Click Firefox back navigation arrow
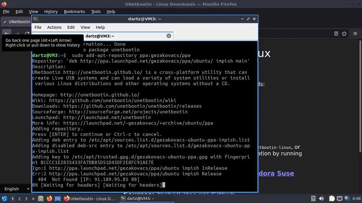 7,33
